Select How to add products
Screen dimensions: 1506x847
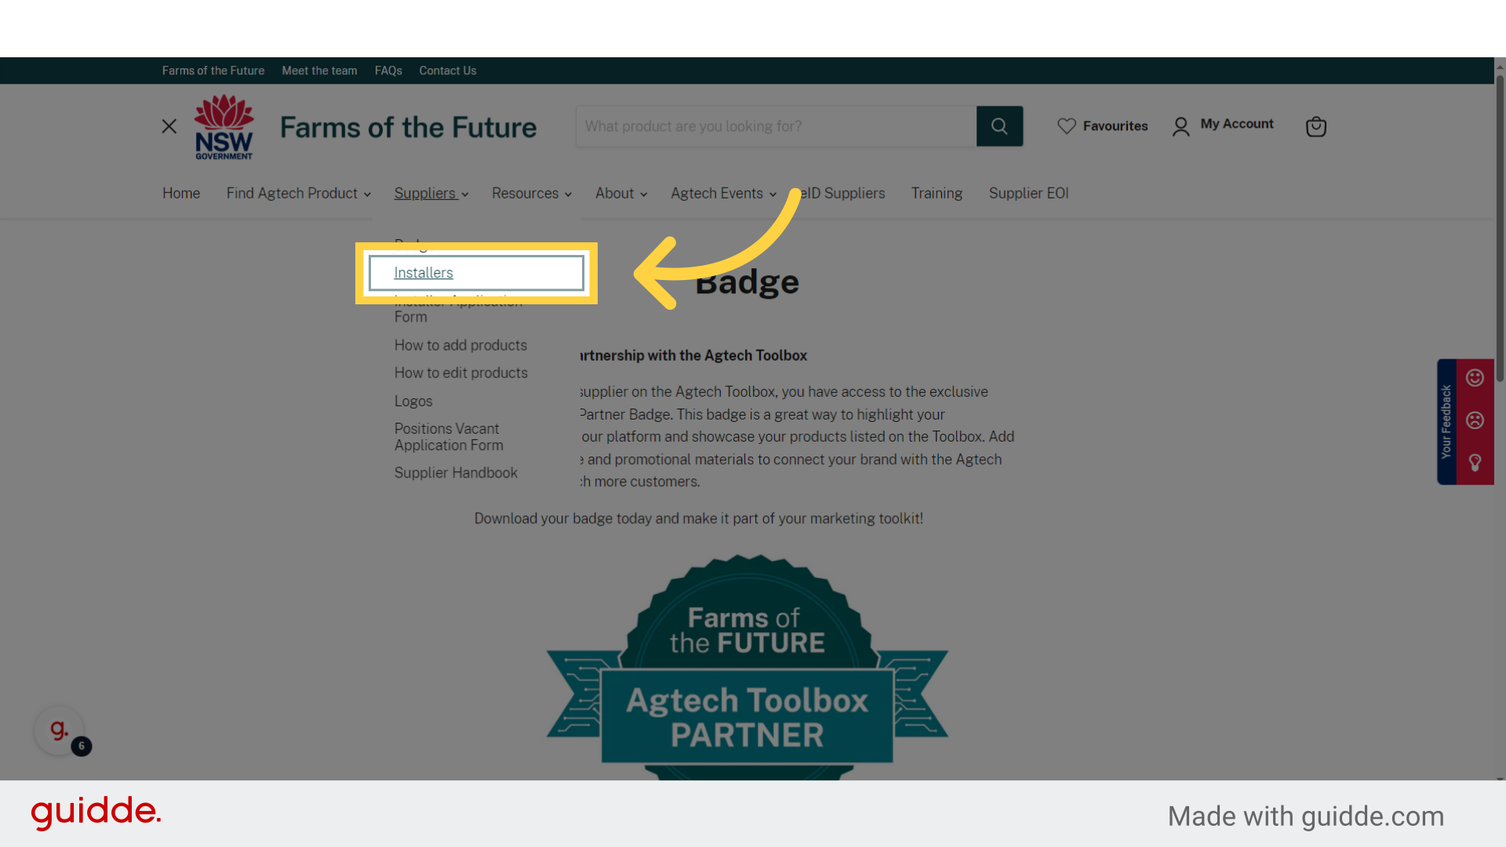point(460,345)
